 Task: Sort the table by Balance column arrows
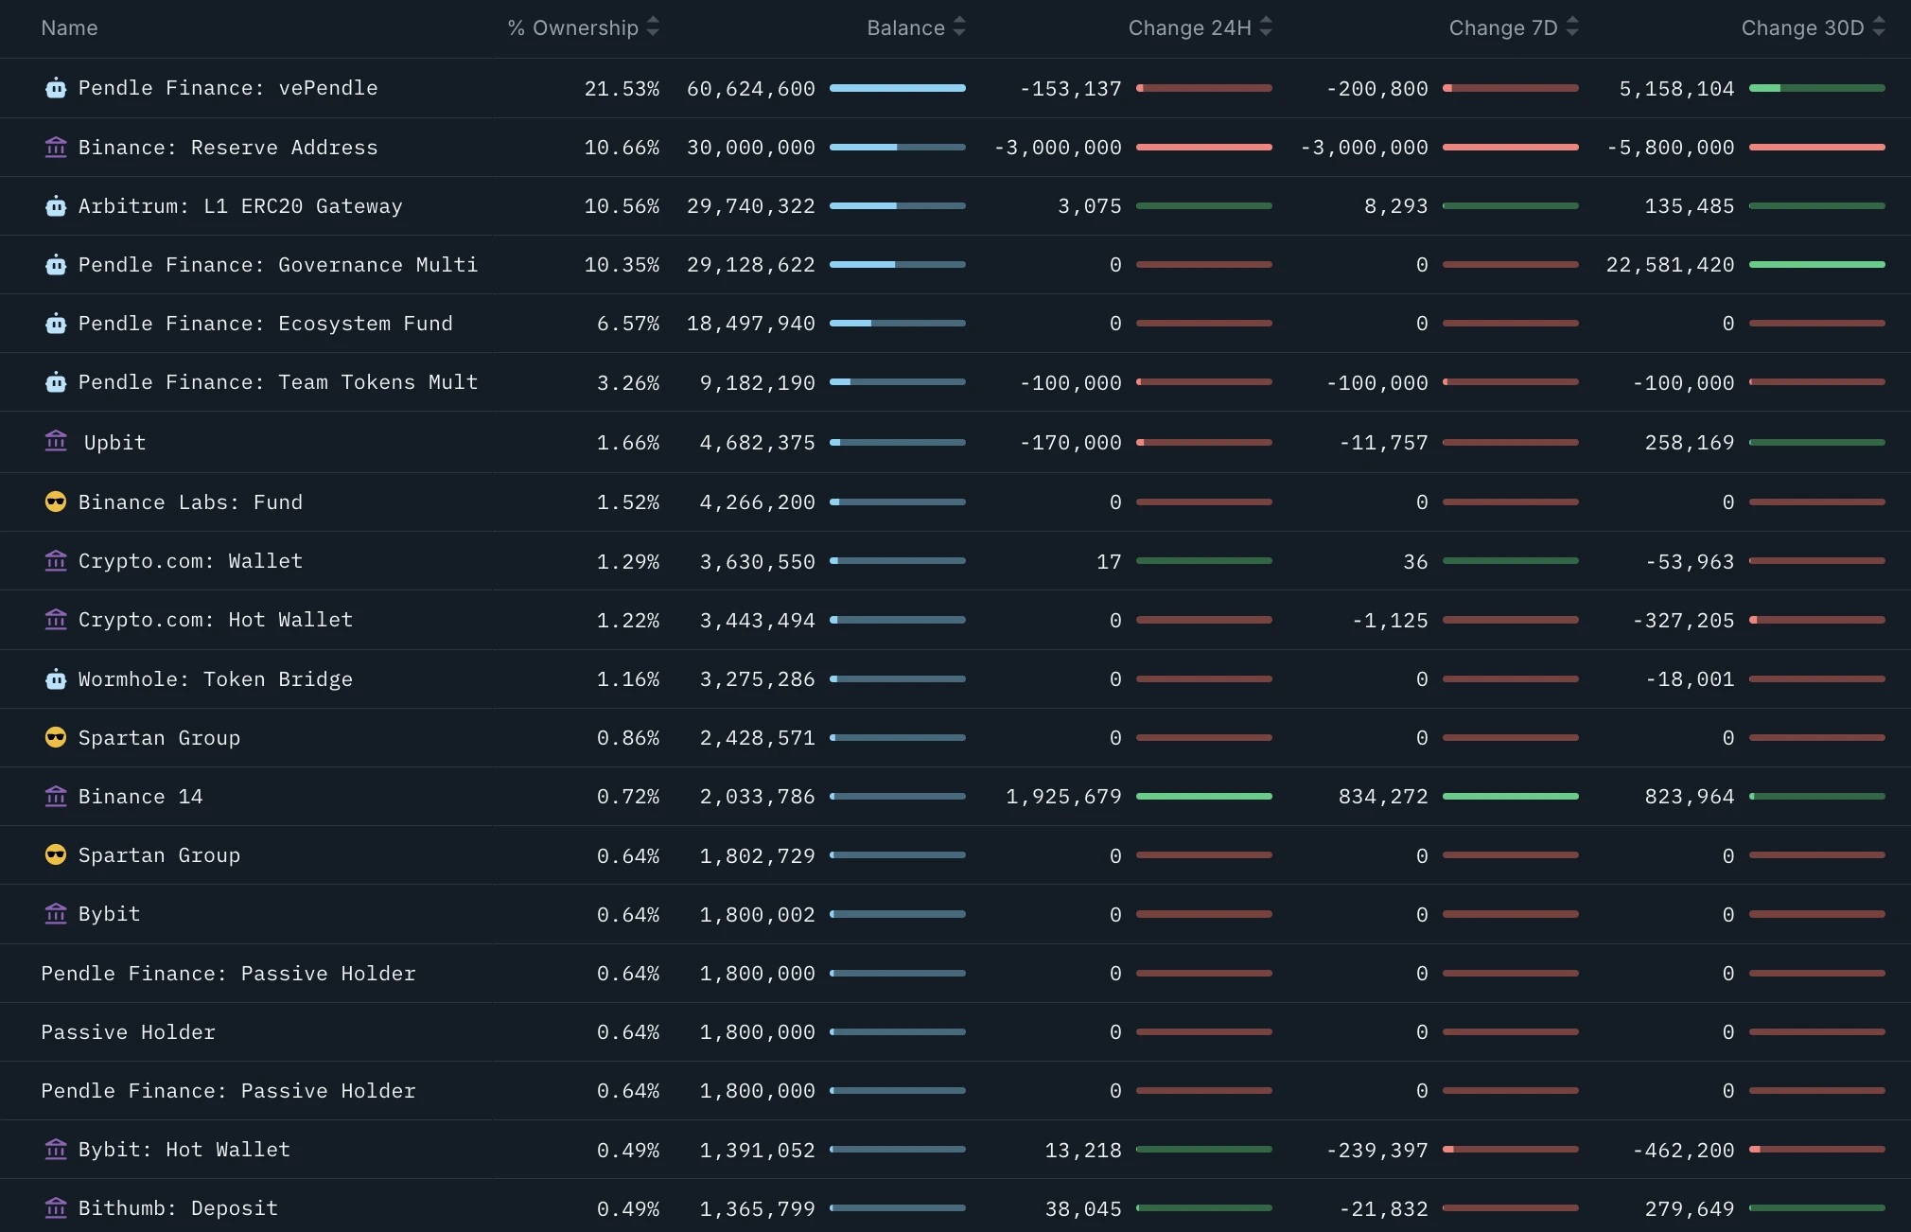pyautogui.click(x=959, y=27)
